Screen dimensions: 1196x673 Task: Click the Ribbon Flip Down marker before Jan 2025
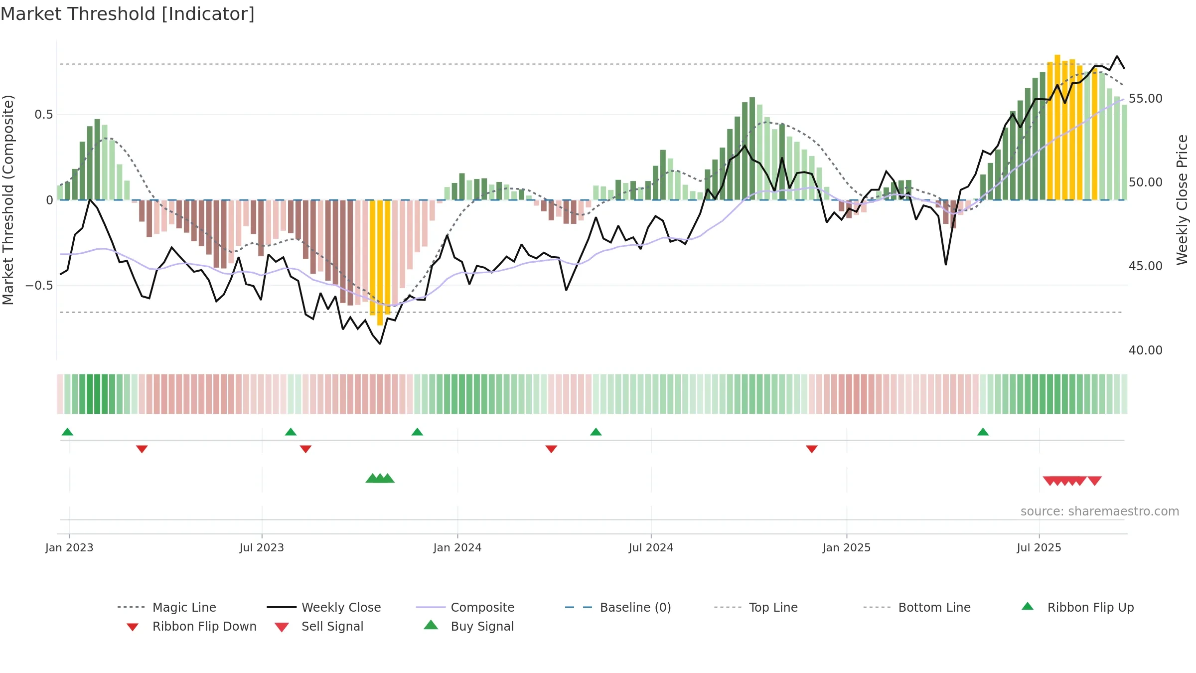point(812,449)
